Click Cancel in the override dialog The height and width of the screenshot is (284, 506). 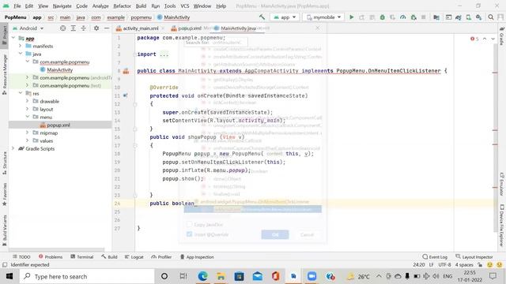[x=307, y=234]
